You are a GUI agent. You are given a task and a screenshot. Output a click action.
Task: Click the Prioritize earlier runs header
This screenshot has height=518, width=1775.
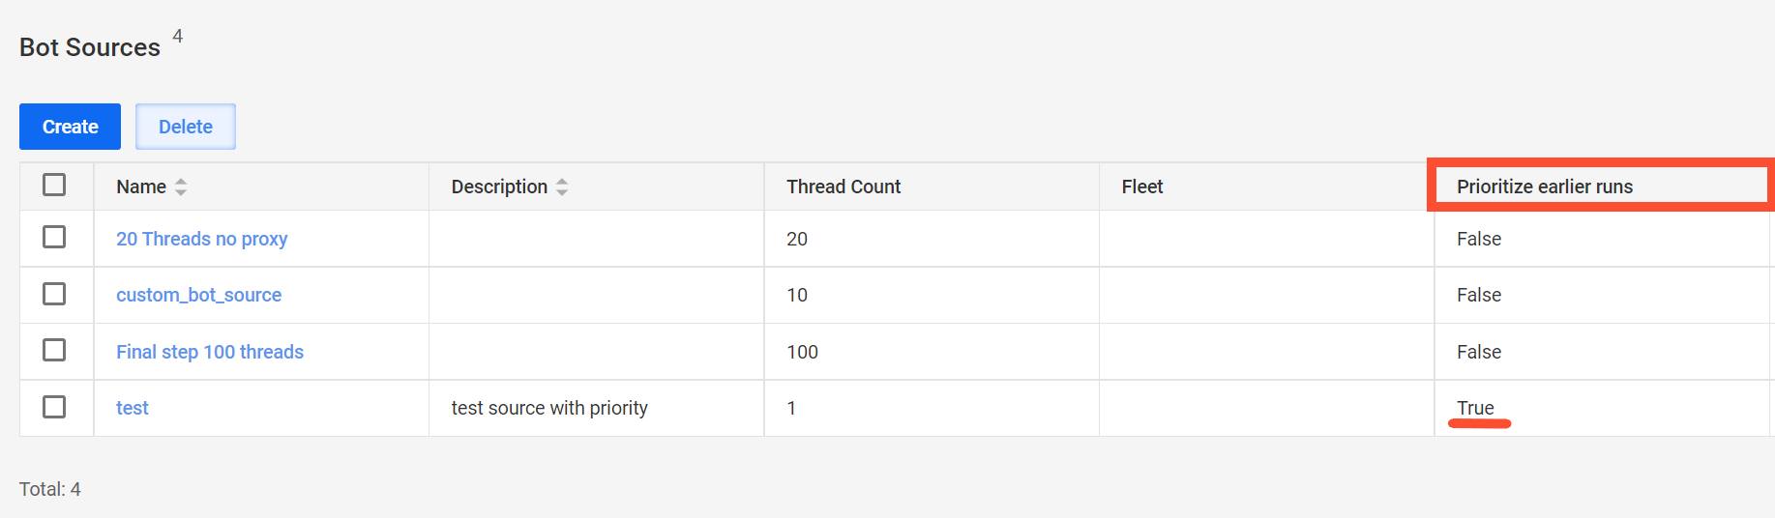(1545, 187)
